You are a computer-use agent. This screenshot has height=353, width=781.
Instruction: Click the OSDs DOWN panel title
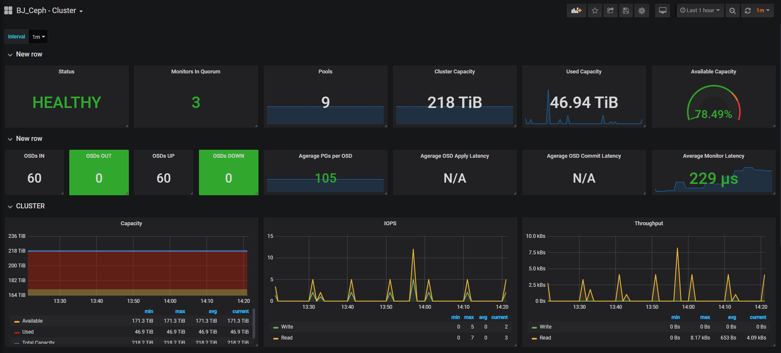(229, 156)
